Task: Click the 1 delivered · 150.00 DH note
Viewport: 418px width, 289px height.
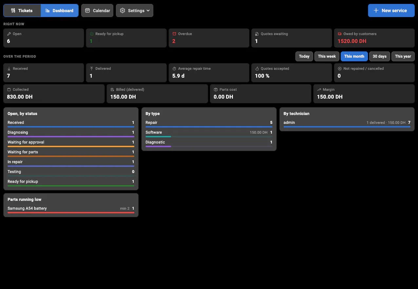Action: [386, 123]
